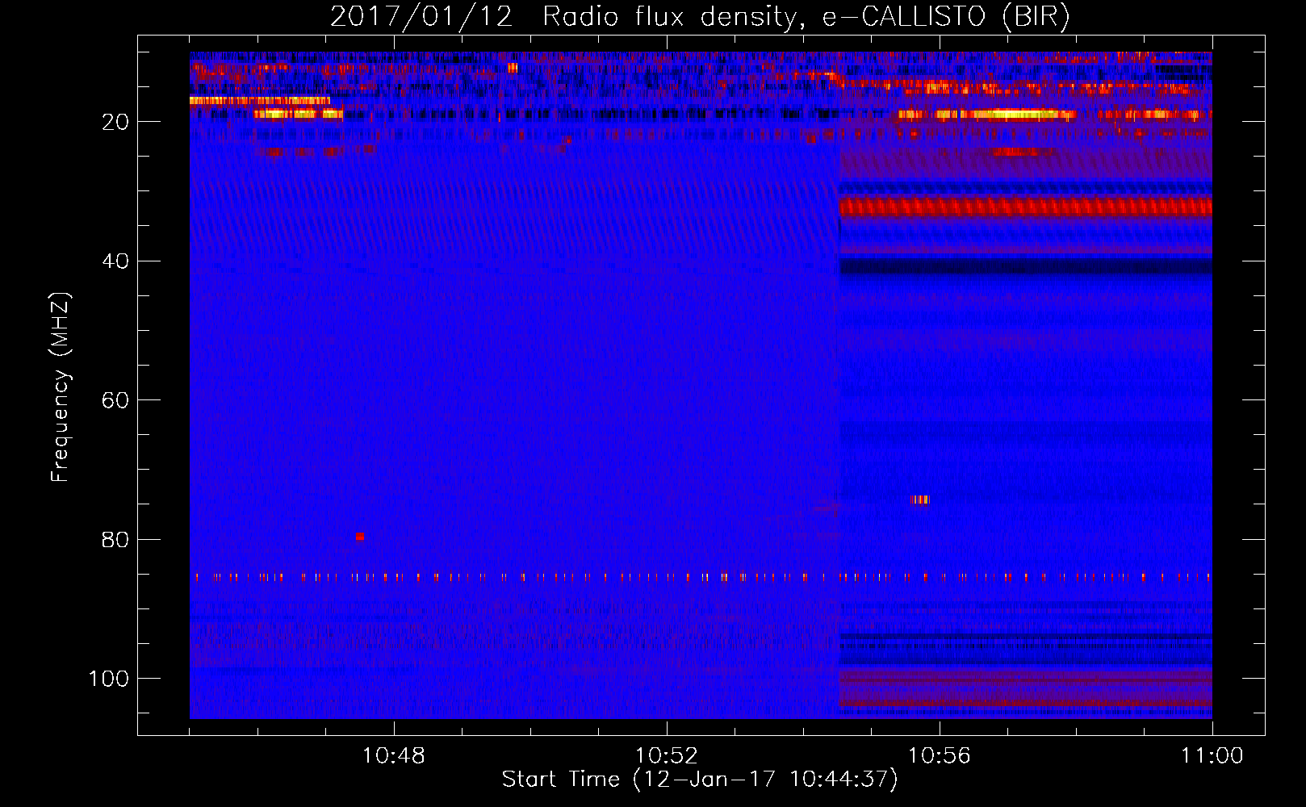This screenshot has height=807, width=1306.
Task: Click the isolated red square near 80 MHz
Action: tap(360, 537)
